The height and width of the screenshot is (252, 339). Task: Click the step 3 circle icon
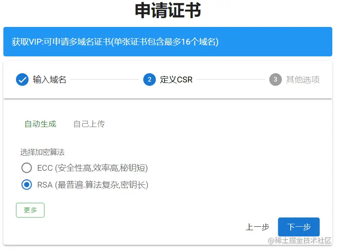[276, 80]
